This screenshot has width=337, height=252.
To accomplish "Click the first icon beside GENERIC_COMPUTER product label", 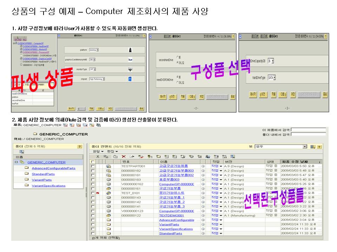I will (x=65, y=125).
